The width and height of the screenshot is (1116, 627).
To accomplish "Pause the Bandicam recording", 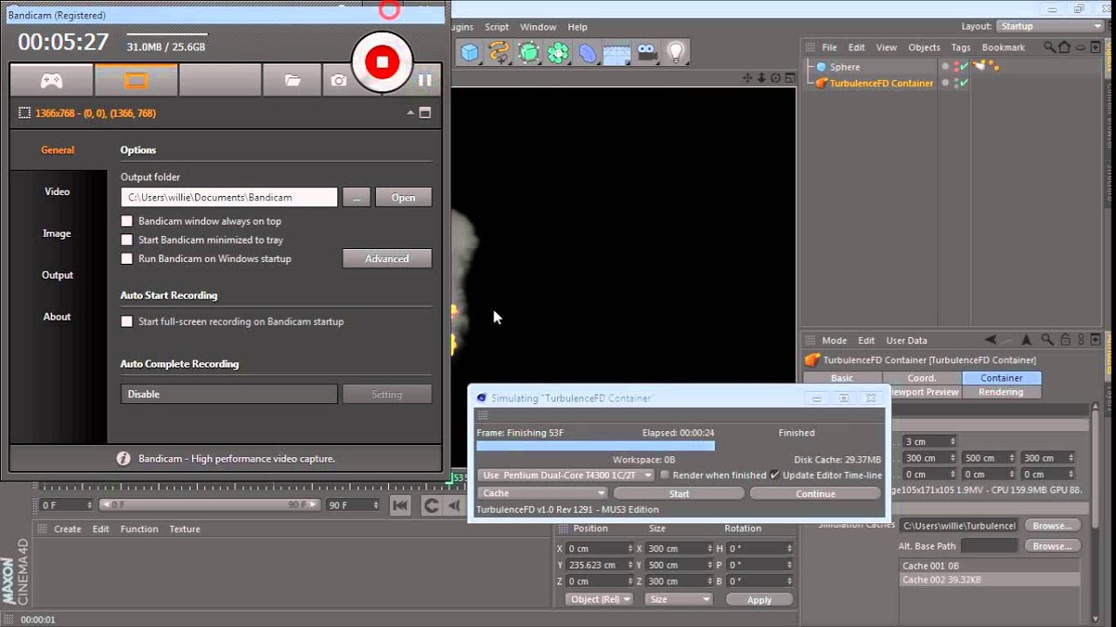I will pos(425,80).
